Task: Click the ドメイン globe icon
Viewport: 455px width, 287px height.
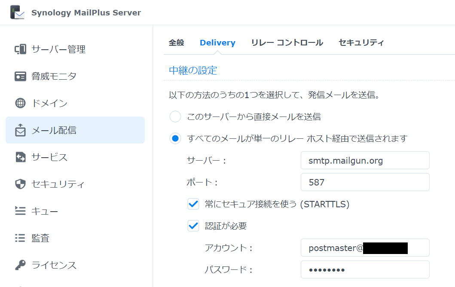Action: click(x=20, y=103)
